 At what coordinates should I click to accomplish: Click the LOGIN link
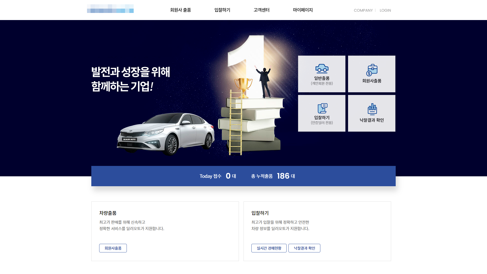385,10
